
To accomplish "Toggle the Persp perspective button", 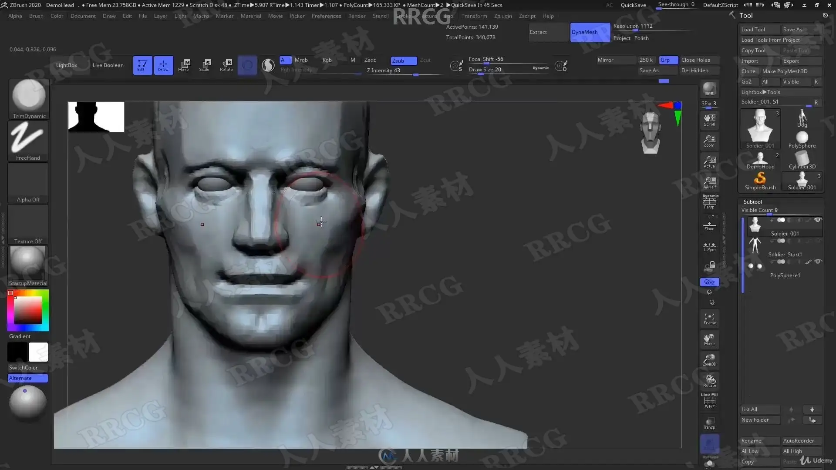I will pyautogui.click(x=709, y=202).
